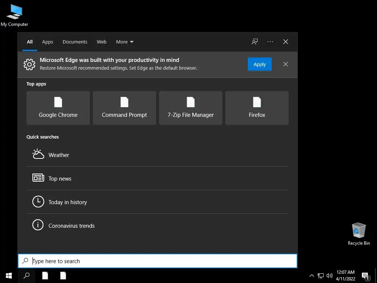Switch to the Documents search tab
377x283 pixels.
point(75,42)
